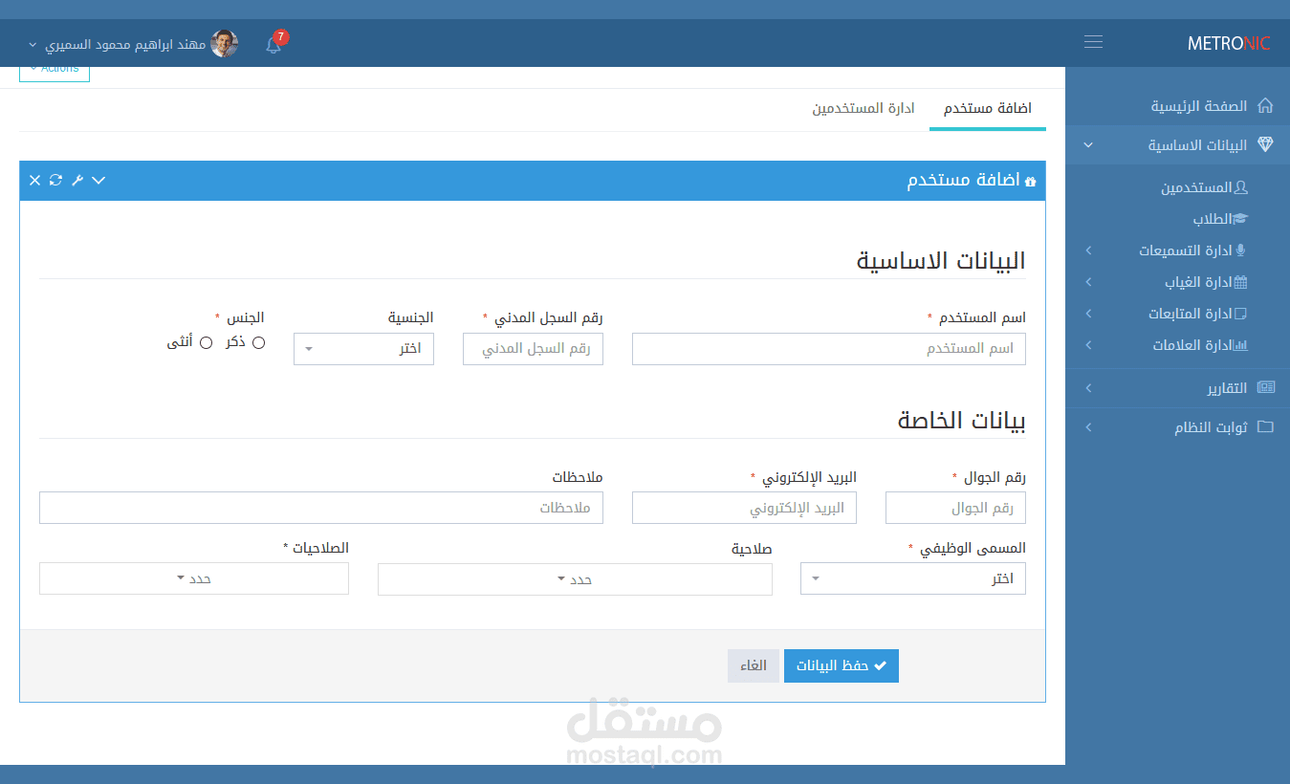Click the newspaper icon beside التقارير
The width and height of the screenshot is (1290, 784).
(1265, 388)
